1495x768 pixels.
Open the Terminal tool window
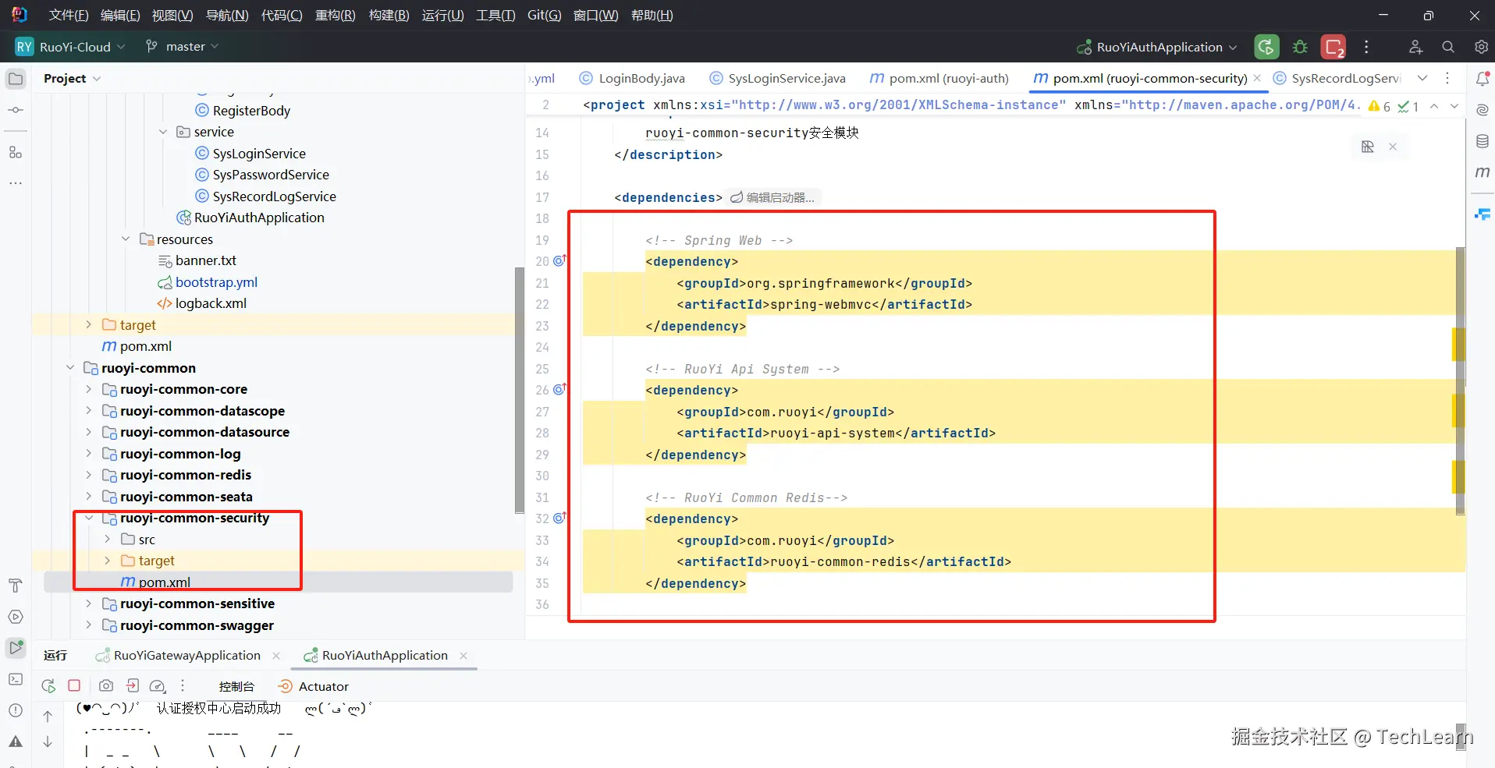16,679
